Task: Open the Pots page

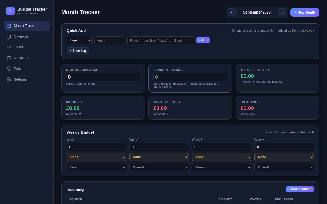Action: [x=27, y=69]
